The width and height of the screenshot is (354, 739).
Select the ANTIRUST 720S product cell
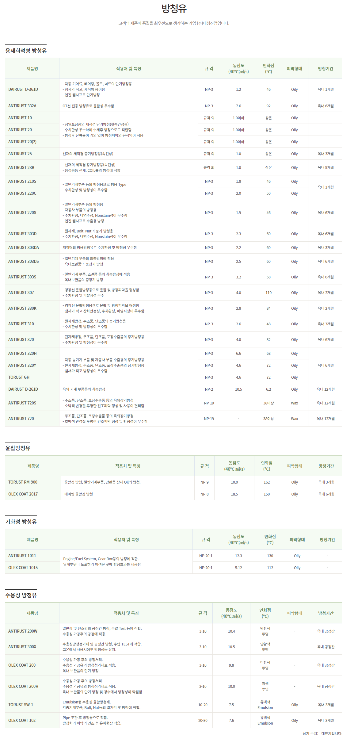(22, 403)
